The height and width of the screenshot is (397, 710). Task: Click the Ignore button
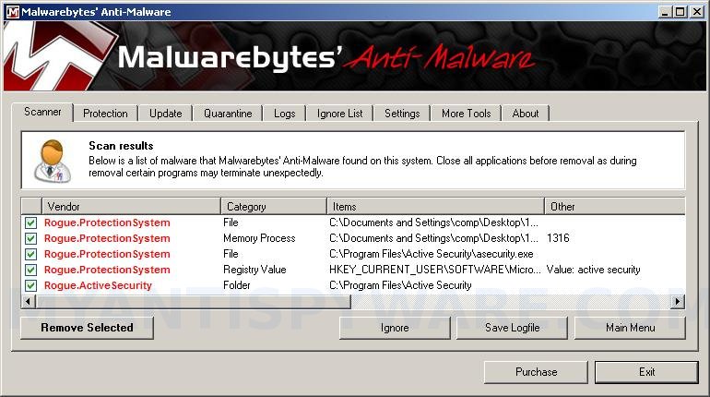[x=395, y=328]
